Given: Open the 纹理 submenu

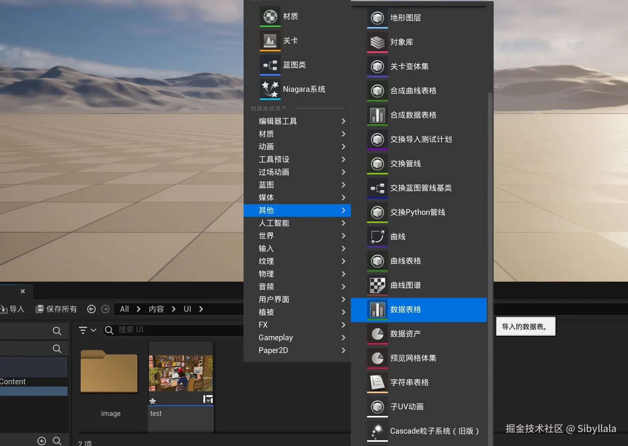Looking at the screenshot, I should click(297, 261).
